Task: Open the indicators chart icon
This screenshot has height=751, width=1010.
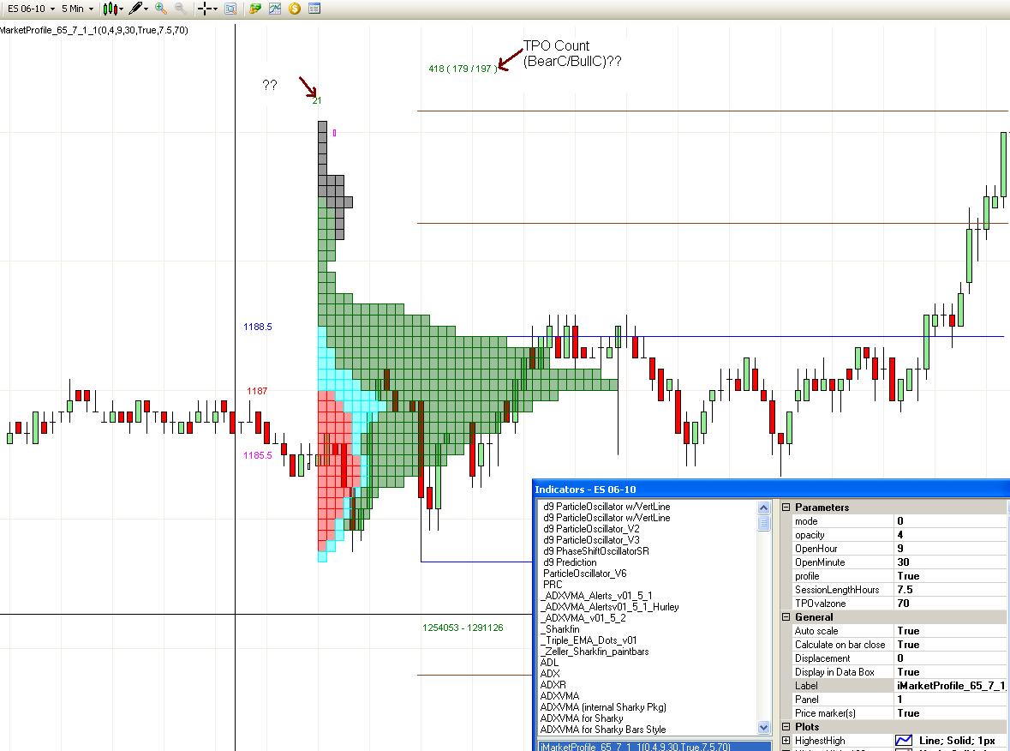Action: (275, 9)
